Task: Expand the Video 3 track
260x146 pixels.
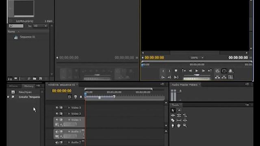Action: pos(69,108)
